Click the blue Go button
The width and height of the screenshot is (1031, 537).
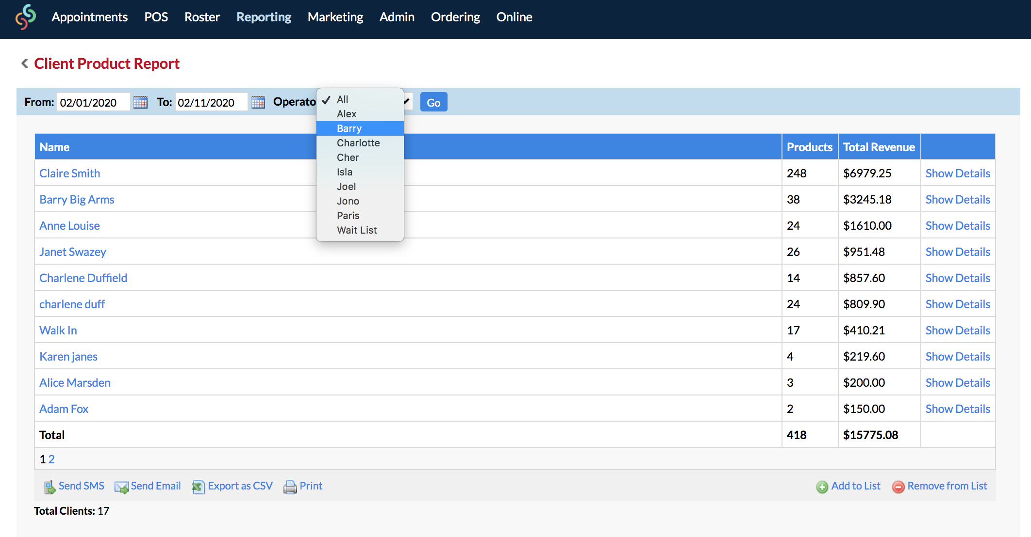[x=433, y=102]
